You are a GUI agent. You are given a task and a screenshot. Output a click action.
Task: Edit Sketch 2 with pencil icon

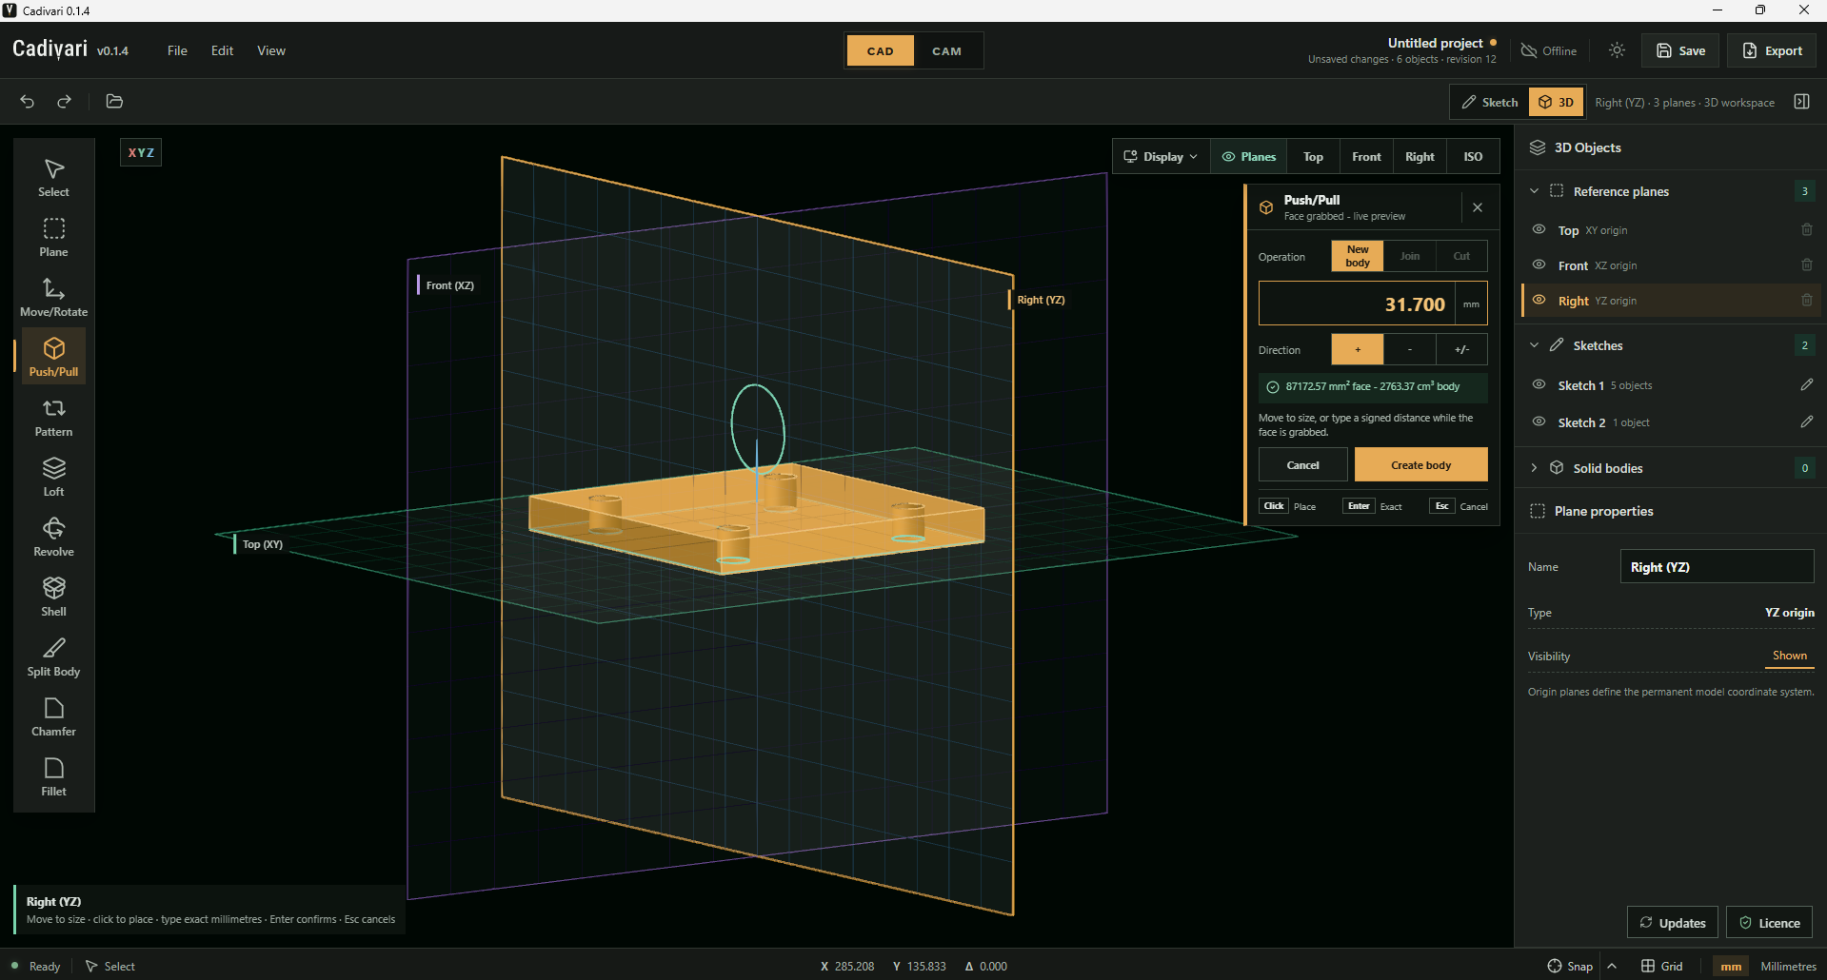[1806, 421]
